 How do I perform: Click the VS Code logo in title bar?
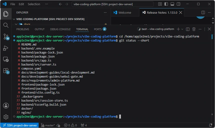pos(4,4)
